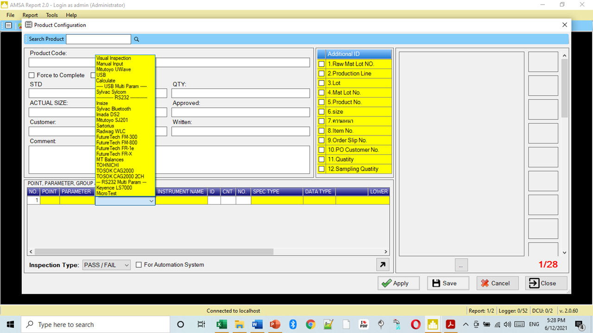Click the QTY input field
The width and height of the screenshot is (593, 333).
click(240, 93)
